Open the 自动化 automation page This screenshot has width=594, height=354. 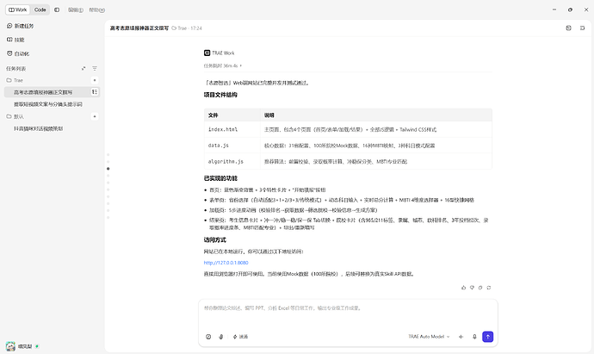[18, 53]
